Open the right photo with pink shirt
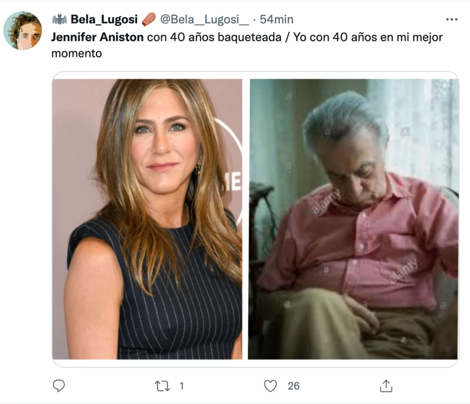470x404 pixels. coord(353,219)
